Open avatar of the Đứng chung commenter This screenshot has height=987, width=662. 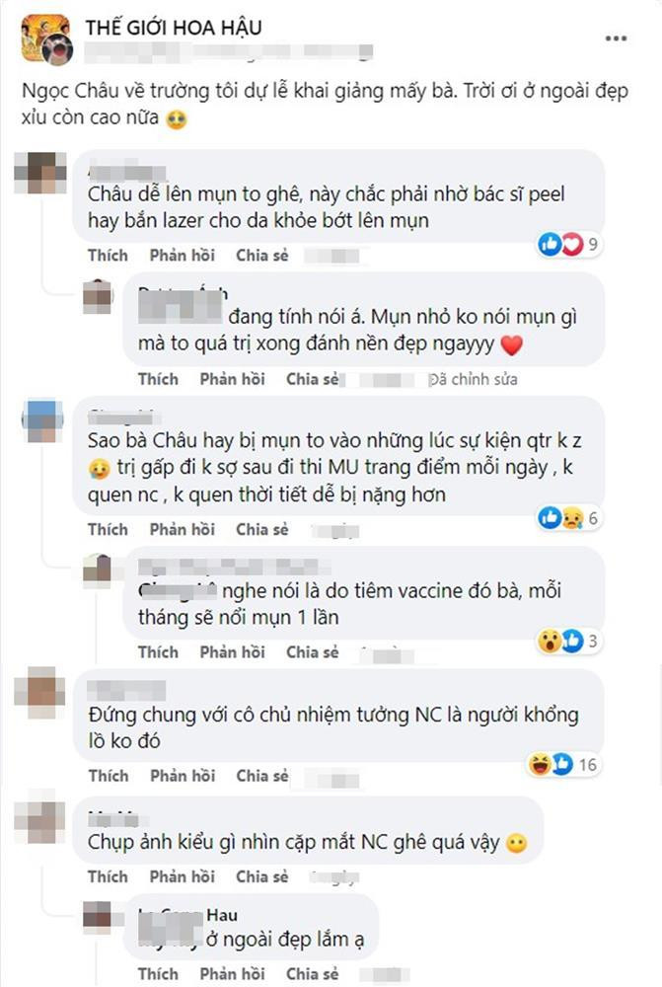click(40, 695)
